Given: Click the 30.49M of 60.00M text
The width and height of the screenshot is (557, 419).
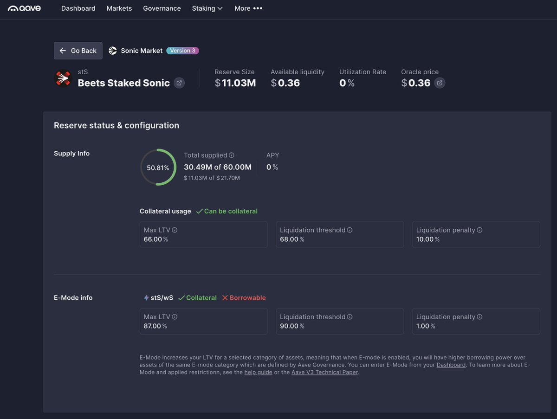Looking at the screenshot, I should 218,167.
